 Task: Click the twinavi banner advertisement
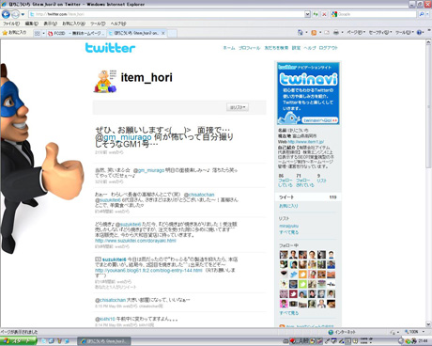[x=308, y=93]
